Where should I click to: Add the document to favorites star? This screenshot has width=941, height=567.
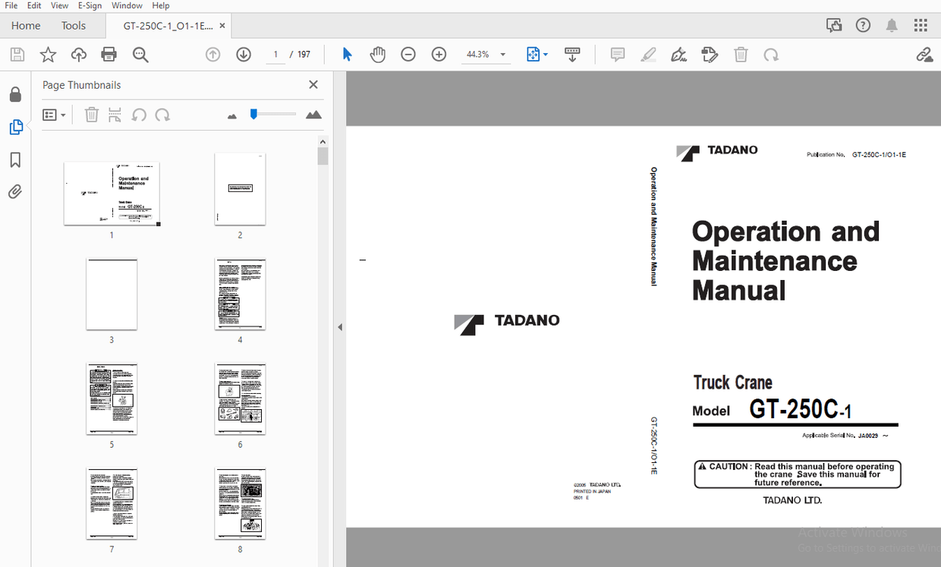coord(47,54)
